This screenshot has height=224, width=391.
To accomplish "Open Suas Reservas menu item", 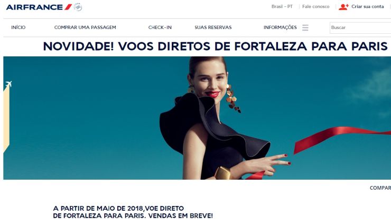I will (213, 27).
